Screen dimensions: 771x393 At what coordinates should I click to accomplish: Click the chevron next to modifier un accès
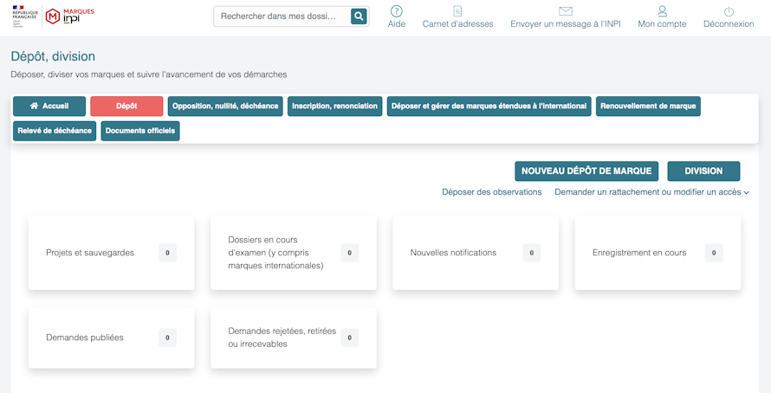point(747,192)
